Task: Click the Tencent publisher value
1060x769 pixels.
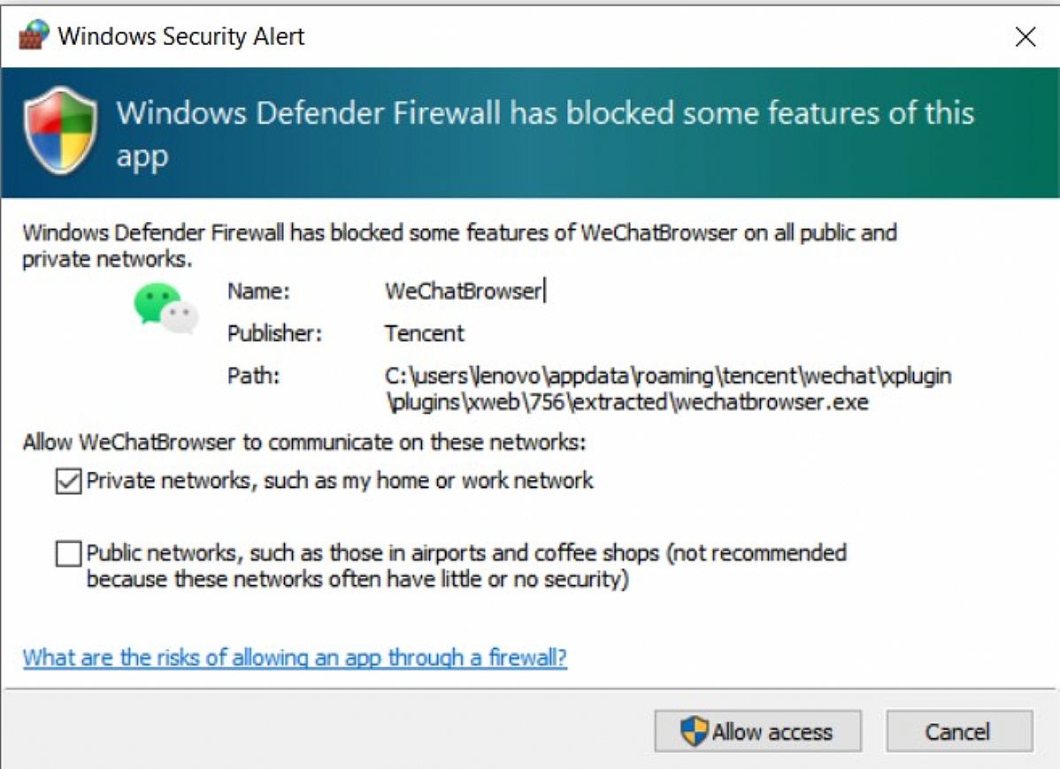Action: (x=424, y=333)
